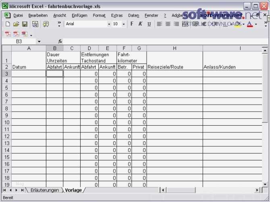Expand formatting toolbar options chevron at right
270x202 pixels.
pyautogui.click(x=266, y=24)
